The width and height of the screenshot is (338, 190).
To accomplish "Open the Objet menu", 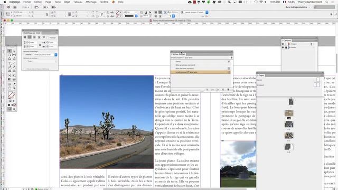I will (67, 2).
